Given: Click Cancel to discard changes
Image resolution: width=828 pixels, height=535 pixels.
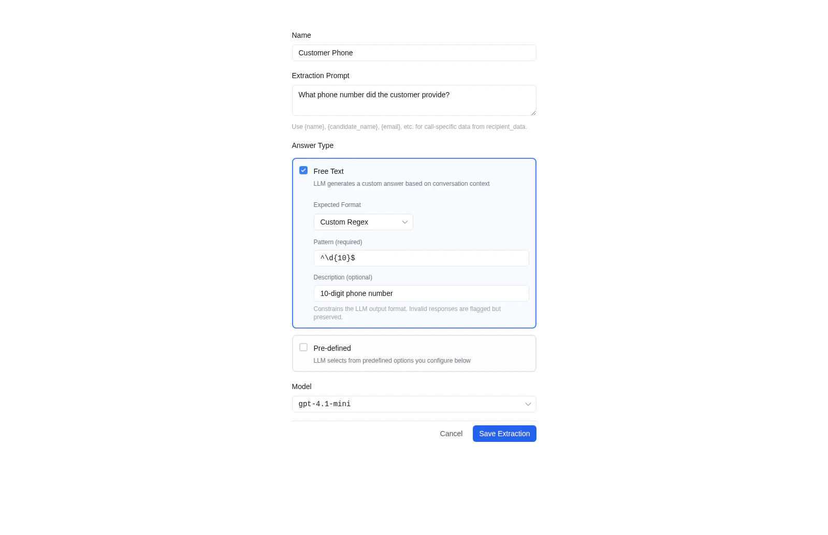Looking at the screenshot, I should click(x=451, y=434).
